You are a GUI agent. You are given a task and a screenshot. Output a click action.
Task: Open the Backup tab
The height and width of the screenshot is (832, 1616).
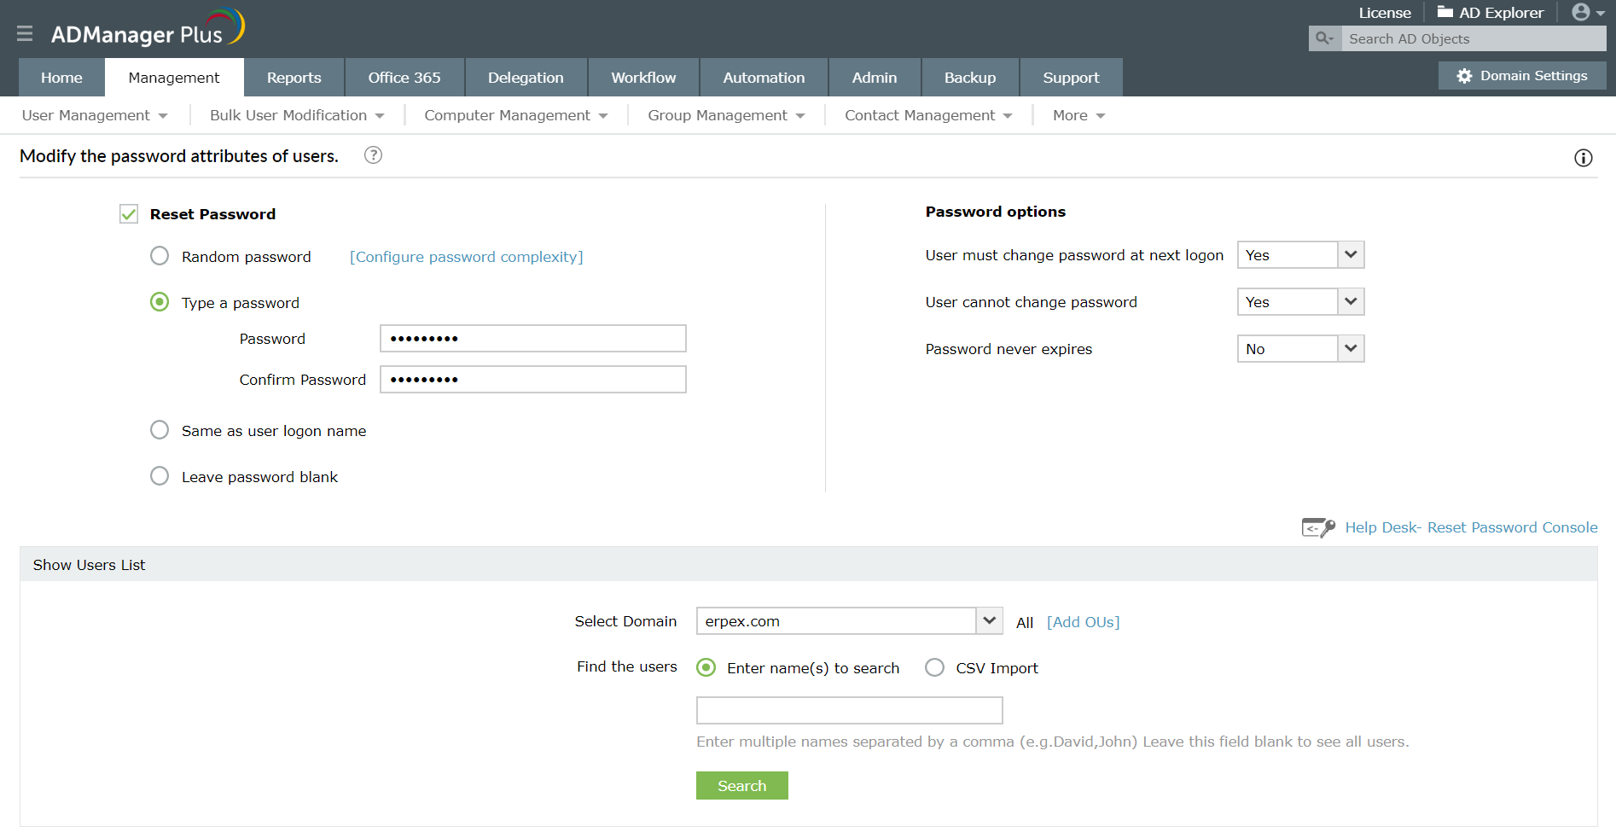(x=970, y=78)
